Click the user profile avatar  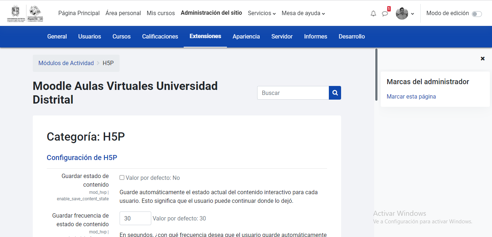click(401, 13)
